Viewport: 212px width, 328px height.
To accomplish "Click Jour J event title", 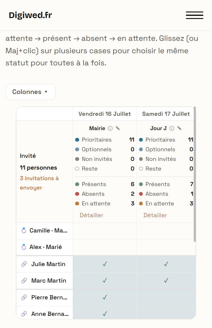I will coord(158,128).
